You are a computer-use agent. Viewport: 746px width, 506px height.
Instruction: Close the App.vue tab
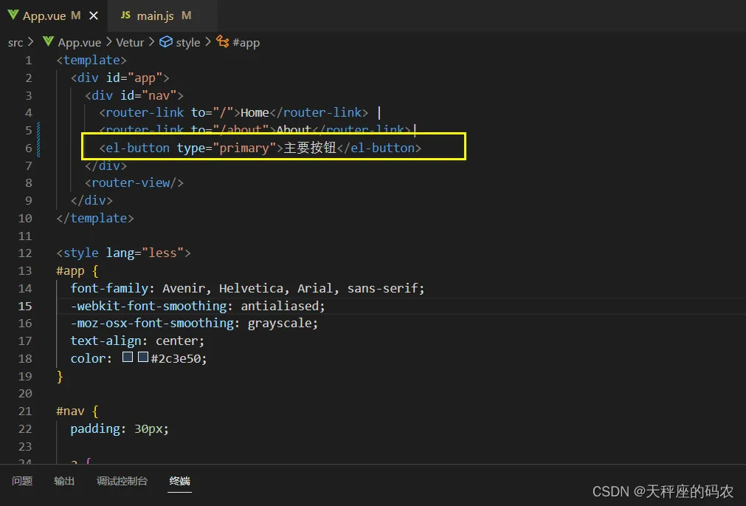94,16
